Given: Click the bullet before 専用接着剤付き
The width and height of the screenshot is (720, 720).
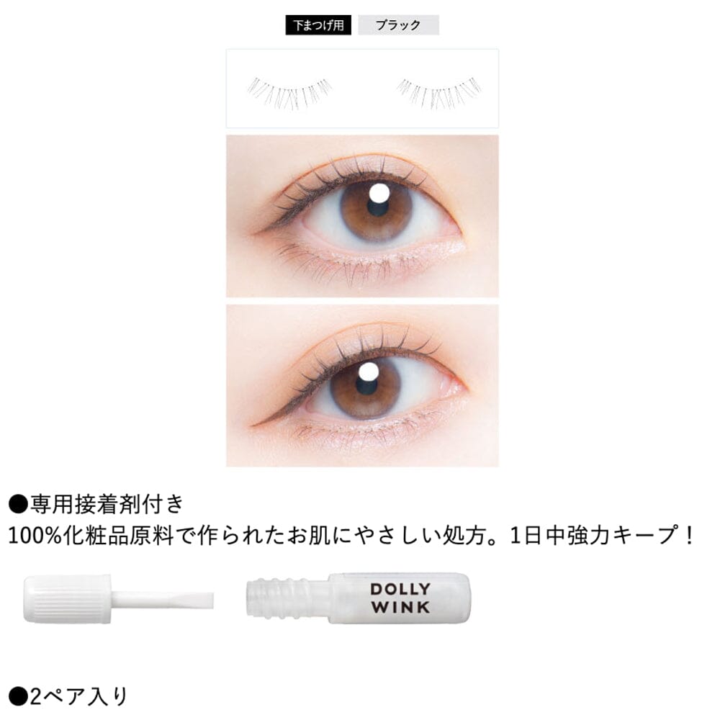Looking at the screenshot, I should pos(19,504).
